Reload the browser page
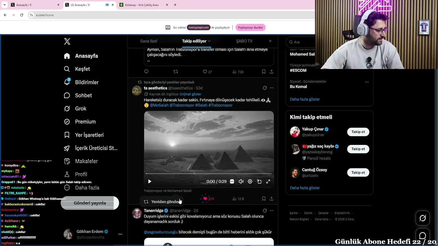 [22, 15]
